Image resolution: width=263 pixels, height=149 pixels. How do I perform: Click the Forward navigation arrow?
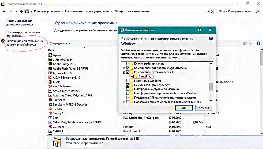[x=11, y=12]
